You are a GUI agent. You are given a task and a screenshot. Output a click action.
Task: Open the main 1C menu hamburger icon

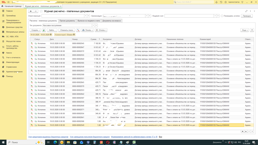[9, 2]
